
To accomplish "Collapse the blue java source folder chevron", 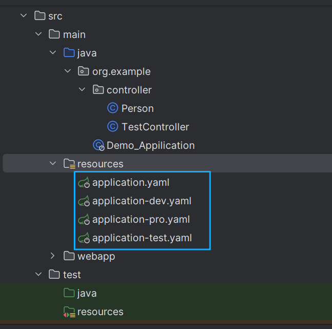I will coord(53,52).
